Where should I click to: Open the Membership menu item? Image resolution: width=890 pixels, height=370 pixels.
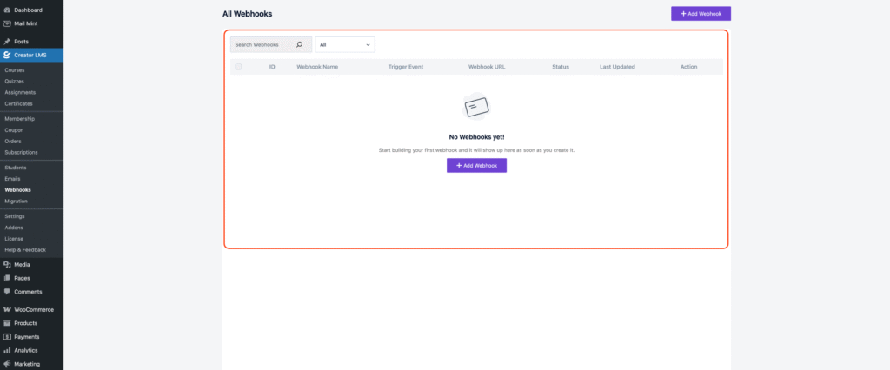(x=20, y=119)
